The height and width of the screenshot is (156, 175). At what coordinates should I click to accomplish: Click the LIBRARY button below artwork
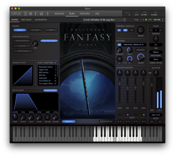click(x=69, y=121)
